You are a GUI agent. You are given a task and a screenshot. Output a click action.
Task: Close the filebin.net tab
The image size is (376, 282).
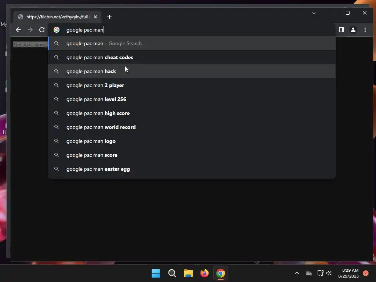tap(95, 17)
